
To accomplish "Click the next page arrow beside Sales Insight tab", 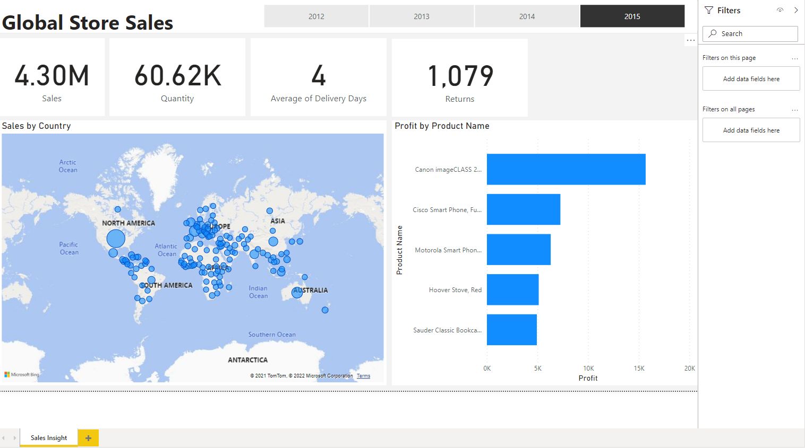I will 14,438.
